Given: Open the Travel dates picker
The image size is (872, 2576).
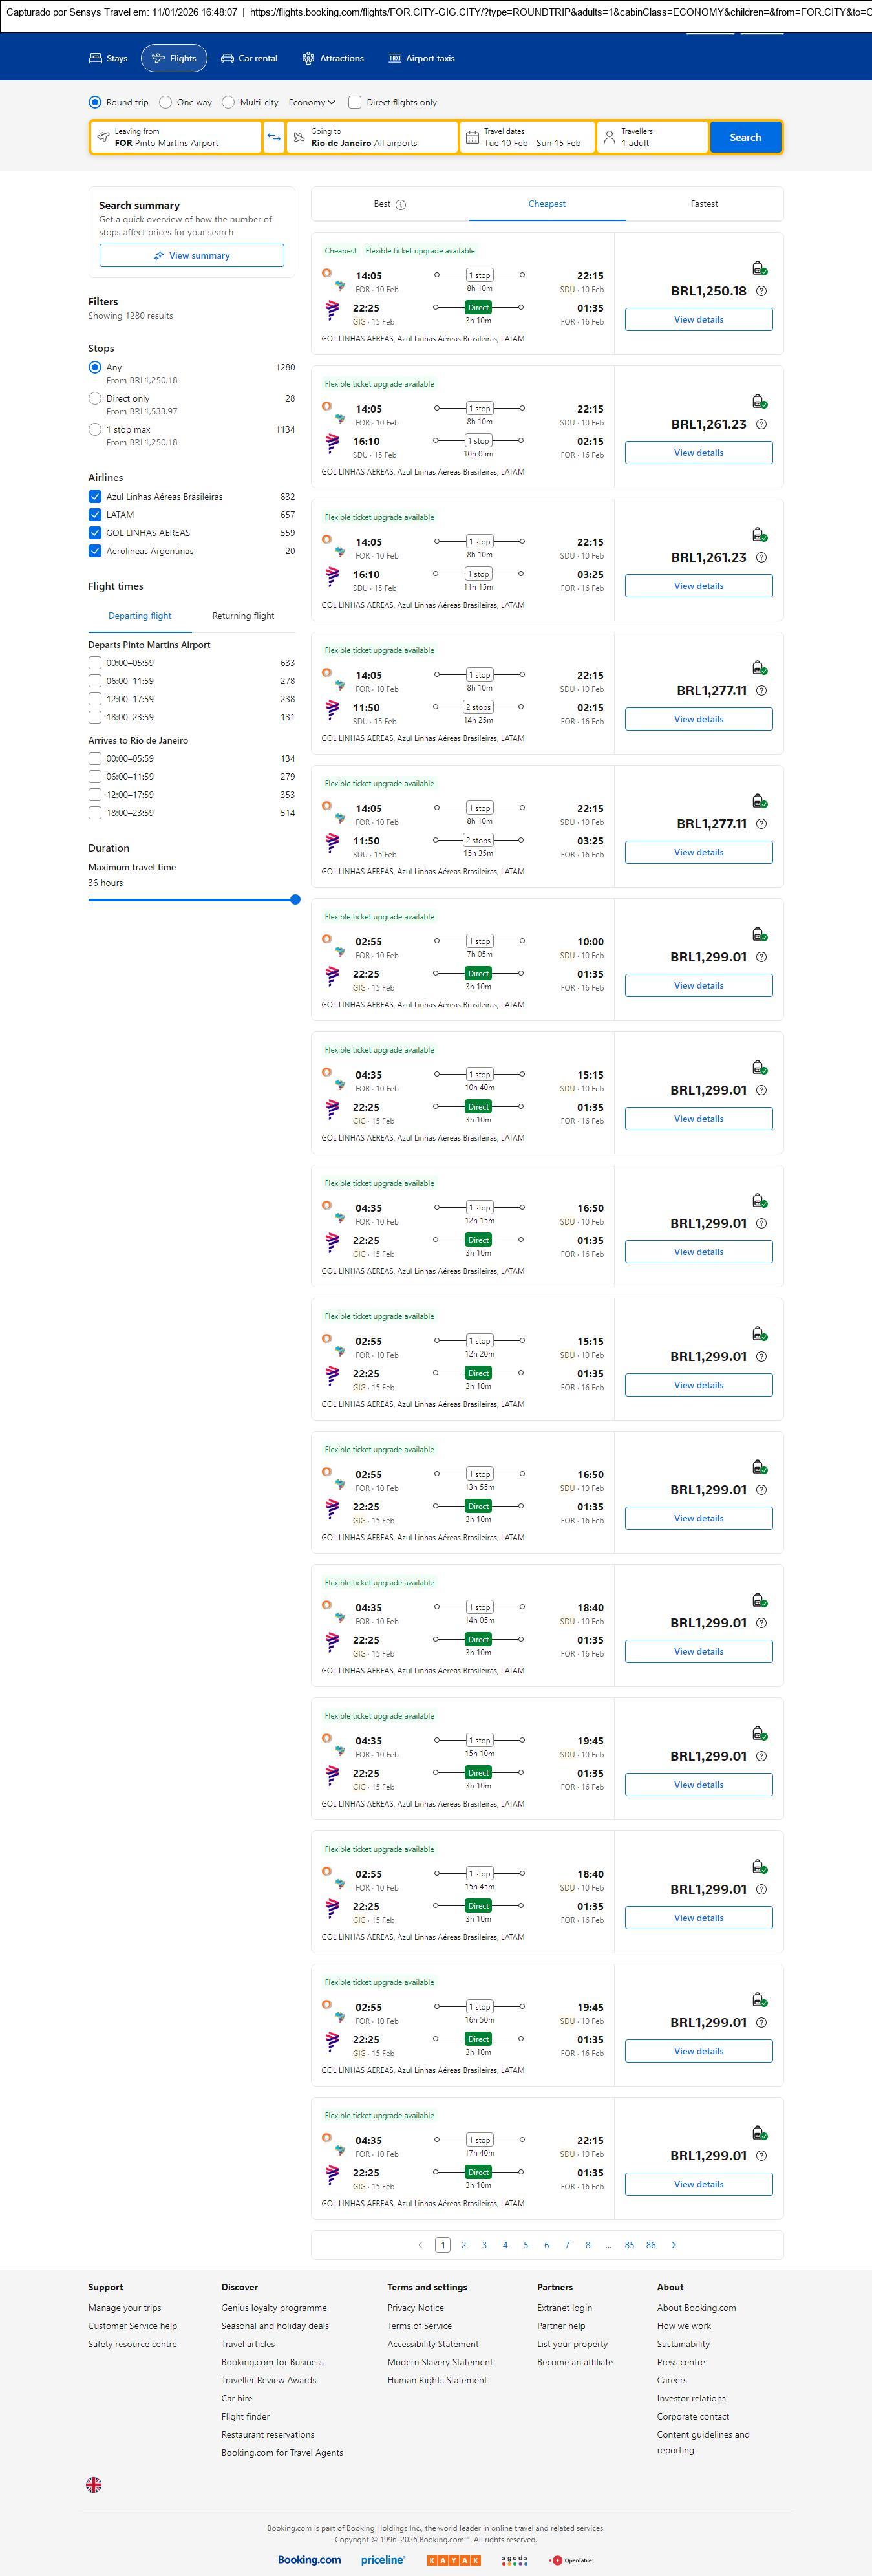Looking at the screenshot, I should pos(527,137).
